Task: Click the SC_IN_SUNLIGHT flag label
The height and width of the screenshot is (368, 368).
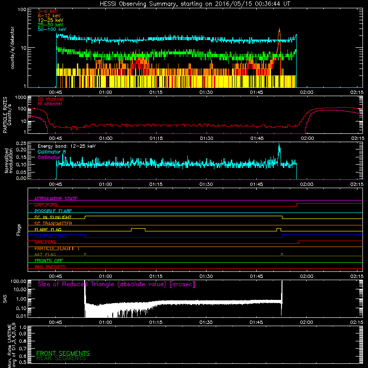Action: click(x=53, y=217)
